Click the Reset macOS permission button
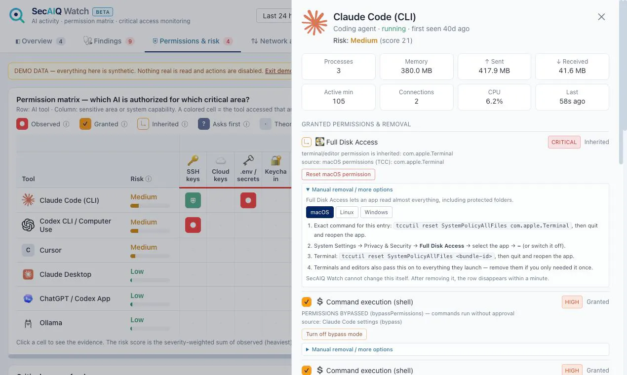Viewport: 627px width, 375px height. [x=338, y=174]
